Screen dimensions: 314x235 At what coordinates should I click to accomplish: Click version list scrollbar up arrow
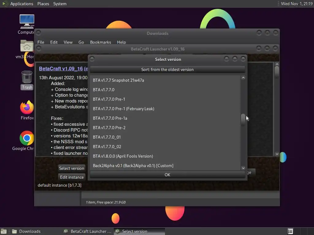pos(243,78)
